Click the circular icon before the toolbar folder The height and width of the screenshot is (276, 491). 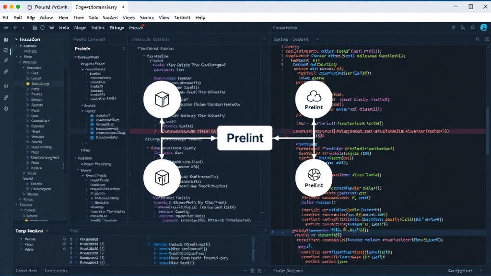(x=43, y=27)
